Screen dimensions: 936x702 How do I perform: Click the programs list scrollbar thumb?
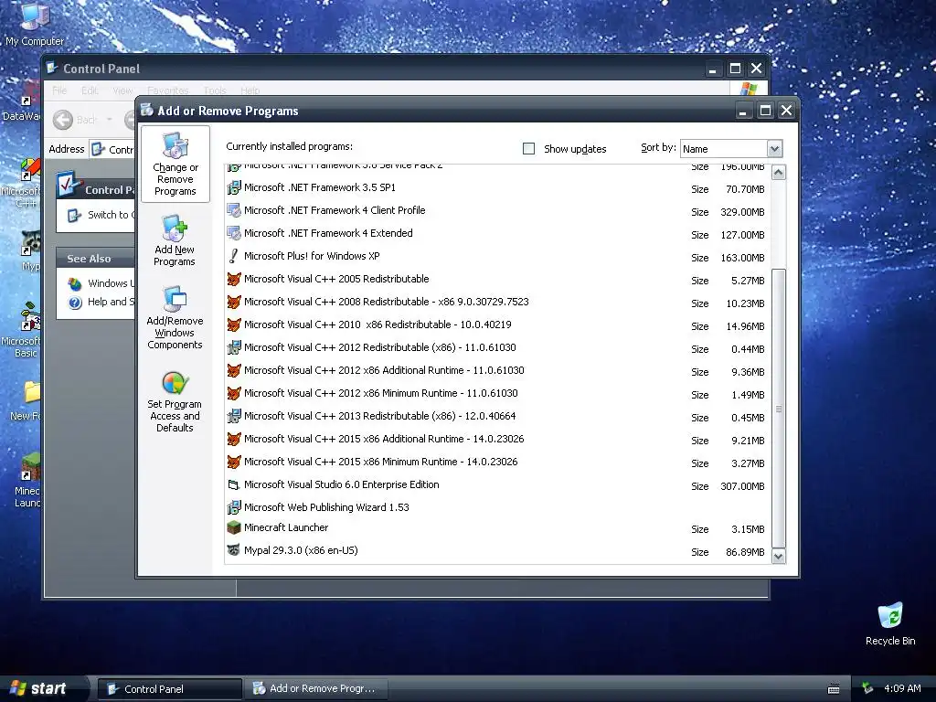pos(778,409)
